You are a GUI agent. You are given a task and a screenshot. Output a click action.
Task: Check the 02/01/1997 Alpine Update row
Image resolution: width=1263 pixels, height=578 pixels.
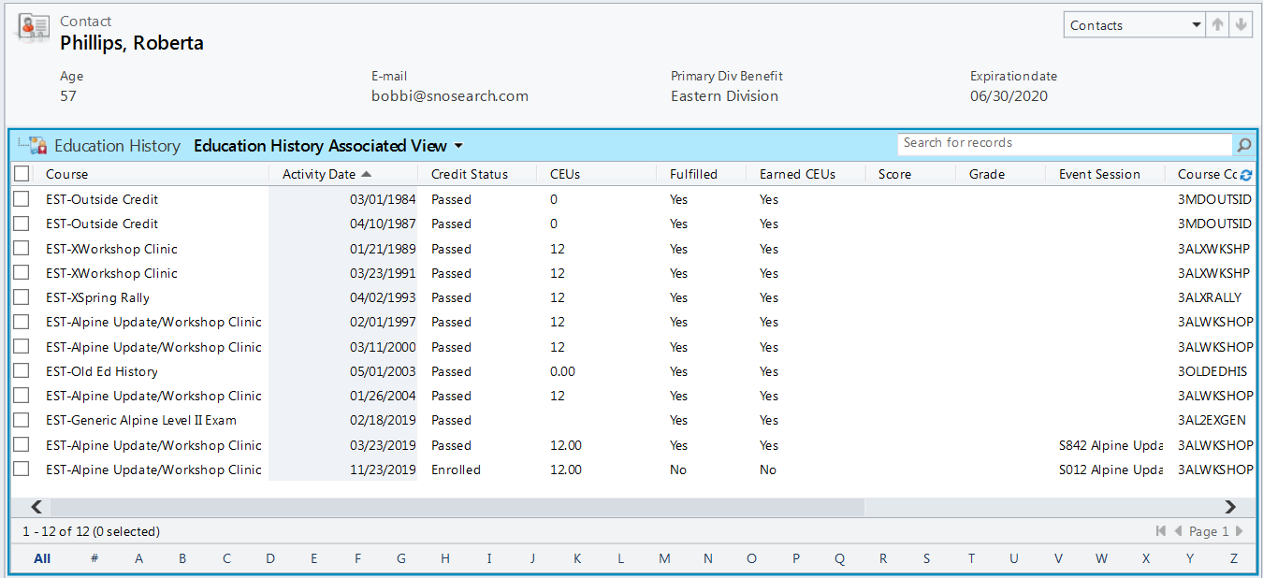[22, 322]
